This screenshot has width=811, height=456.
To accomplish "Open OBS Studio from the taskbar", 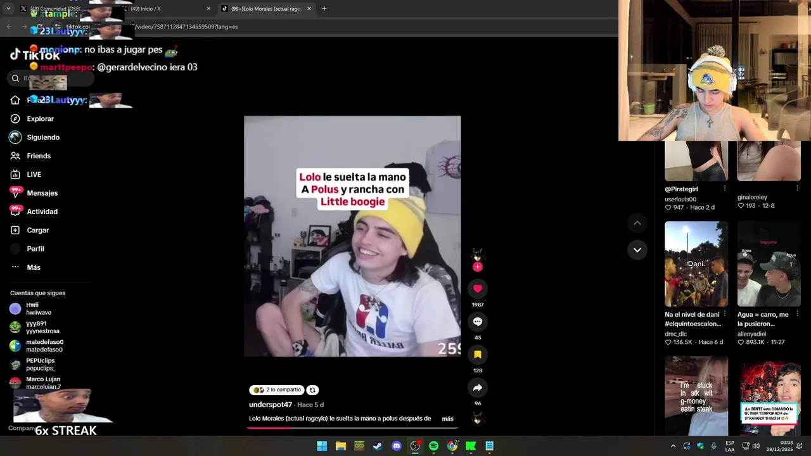I will pyautogui.click(x=415, y=446).
